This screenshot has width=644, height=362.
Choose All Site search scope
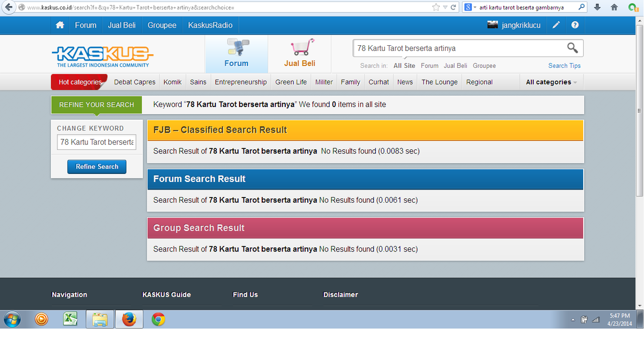405,66
